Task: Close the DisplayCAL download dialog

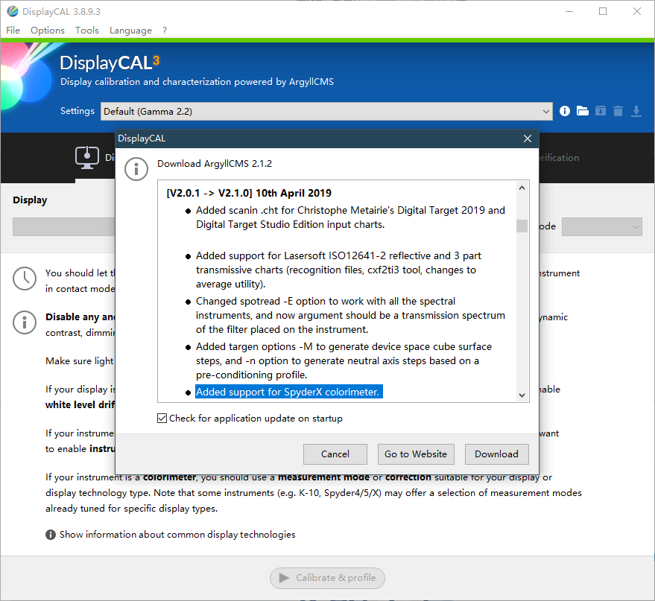Action: click(528, 139)
